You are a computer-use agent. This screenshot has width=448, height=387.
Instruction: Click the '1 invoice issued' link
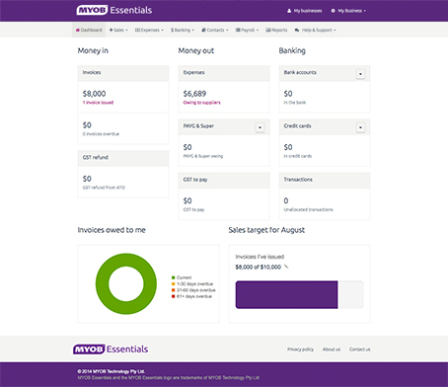coord(98,103)
